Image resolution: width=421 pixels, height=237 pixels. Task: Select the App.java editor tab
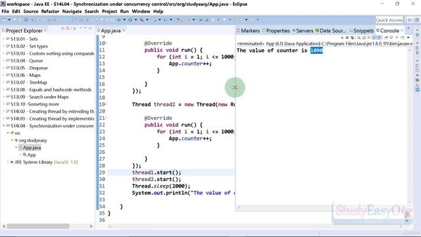tap(111, 31)
